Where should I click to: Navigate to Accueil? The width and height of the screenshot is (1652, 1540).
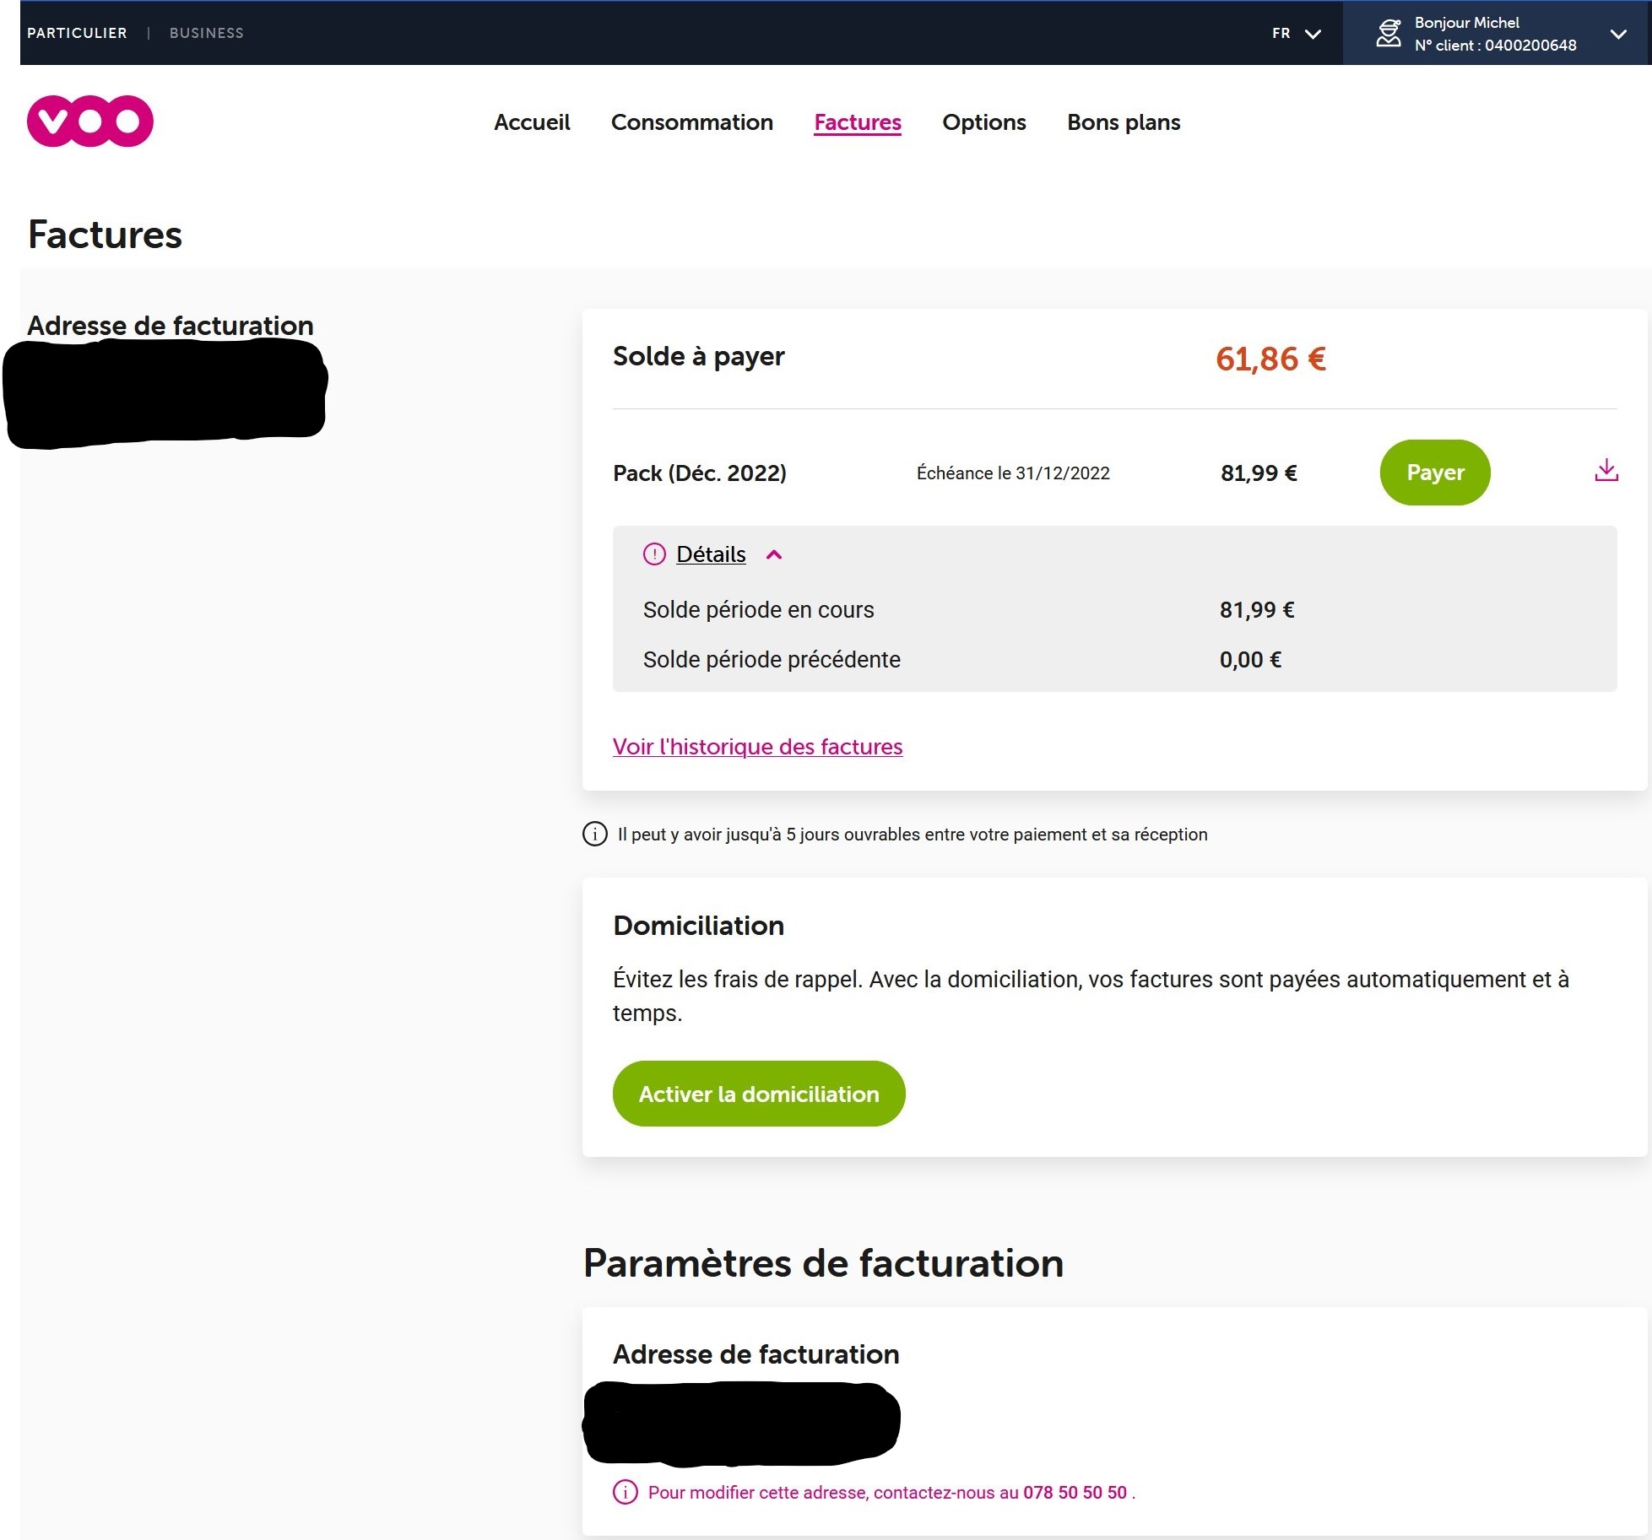click(531, 122)
